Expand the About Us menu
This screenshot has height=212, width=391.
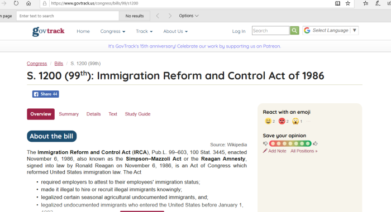tap(175, 31)
